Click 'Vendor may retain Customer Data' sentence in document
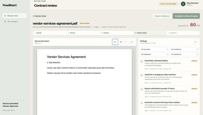Screen dimensions: 203x115 pos(81,68)
